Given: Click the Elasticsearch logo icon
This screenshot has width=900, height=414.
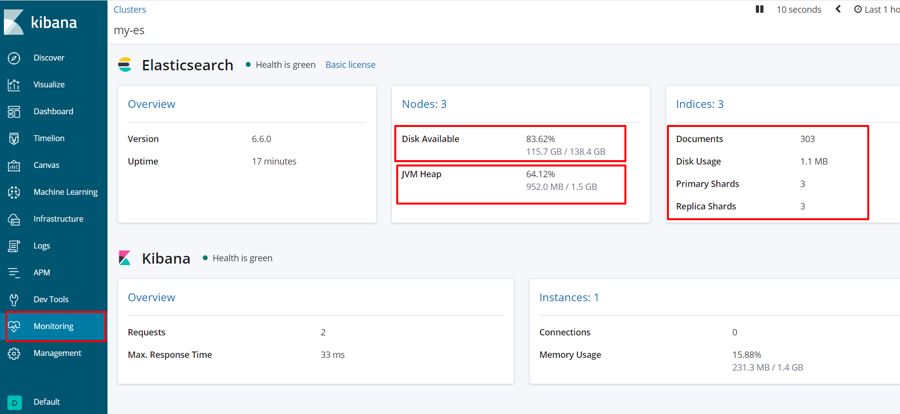Looking at the screenshot, I should coord(125,64).
